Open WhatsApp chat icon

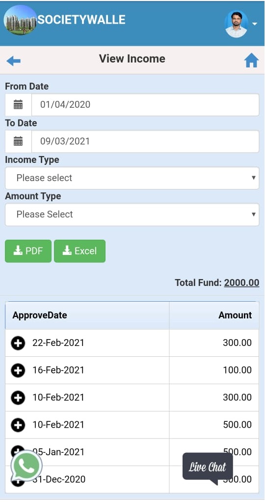(26, 466)
